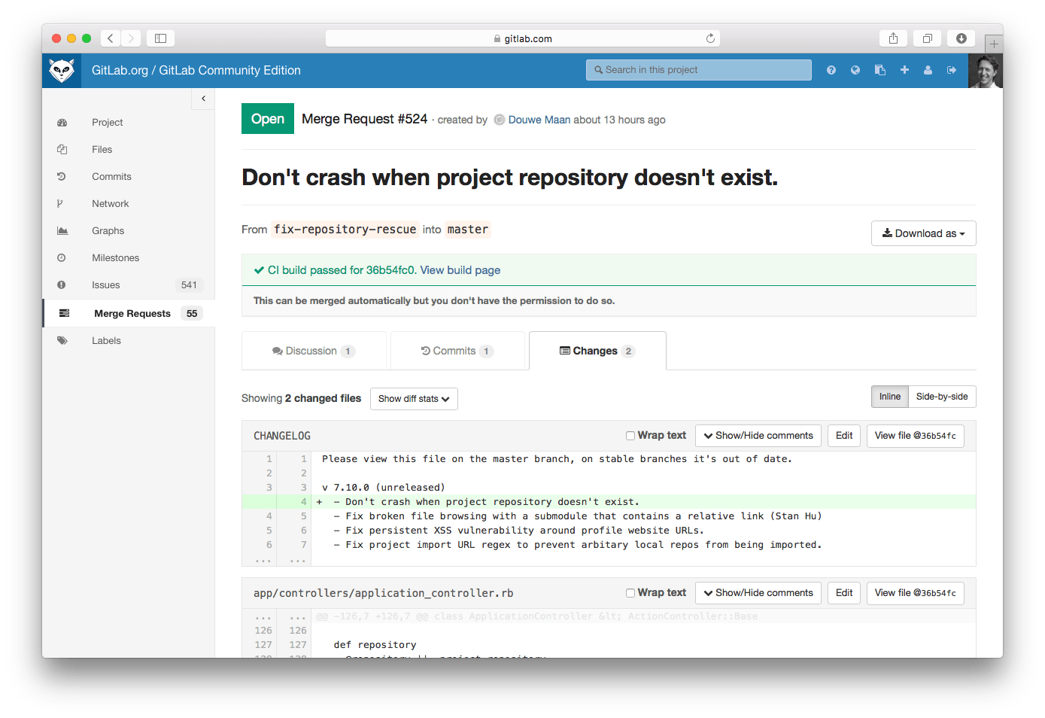Enable Wrap text for the CHANGELOG diff
The height and width of the screenshot is (718, 1045).
(630, 435)
